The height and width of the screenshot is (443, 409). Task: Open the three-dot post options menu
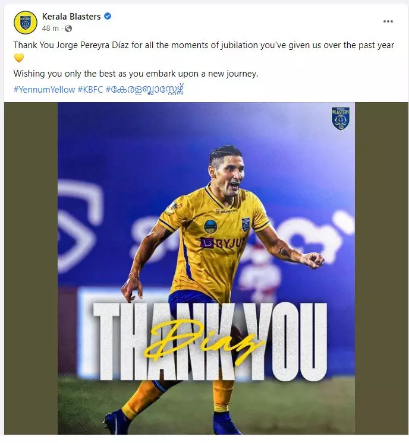388,21
